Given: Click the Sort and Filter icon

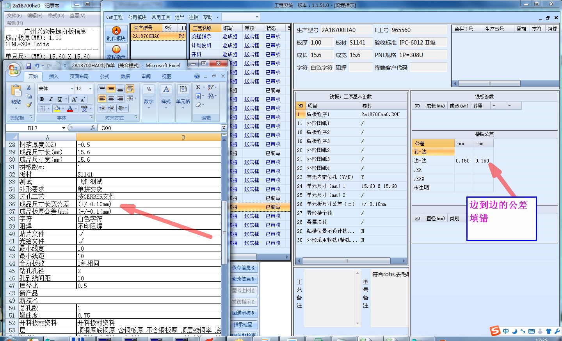Looking at the screenshot, I should click(x=211, y=87).
